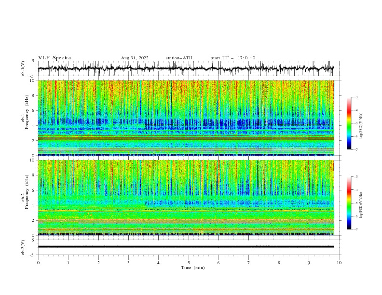Click the '-7' label on ch.2 colorbar

pos(356,229)
